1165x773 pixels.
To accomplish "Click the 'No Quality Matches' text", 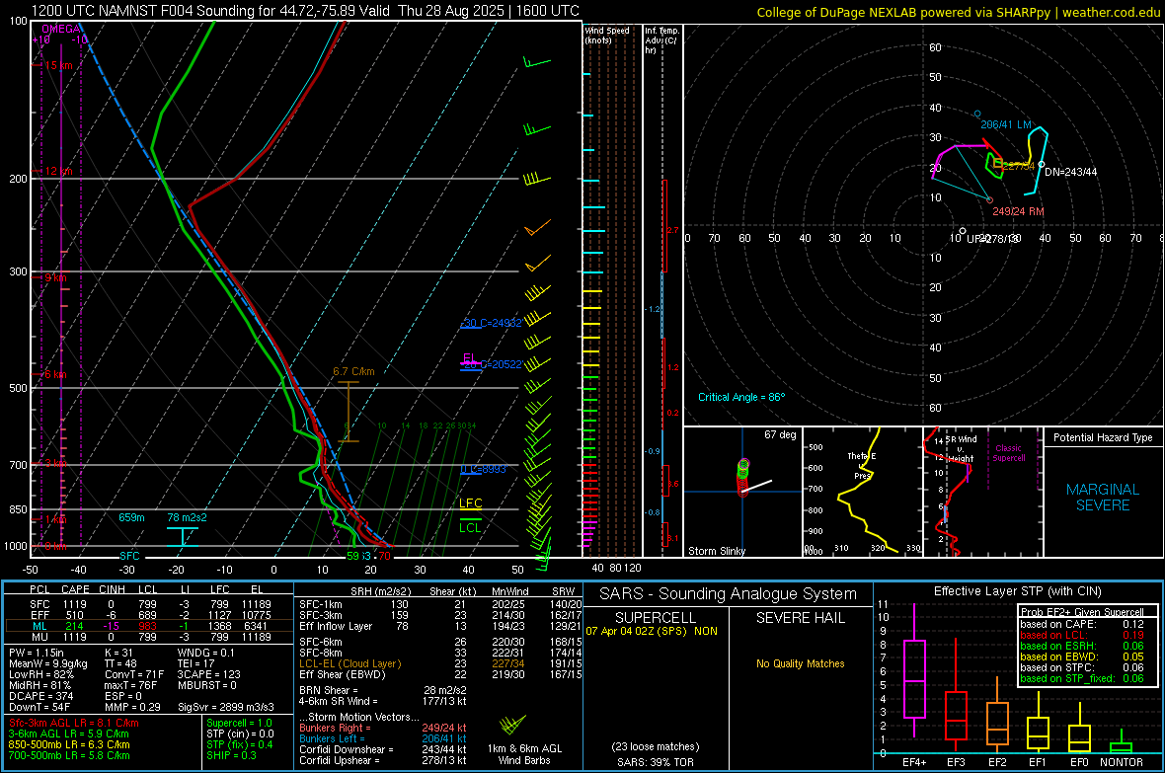I will [x=800, y=663].
